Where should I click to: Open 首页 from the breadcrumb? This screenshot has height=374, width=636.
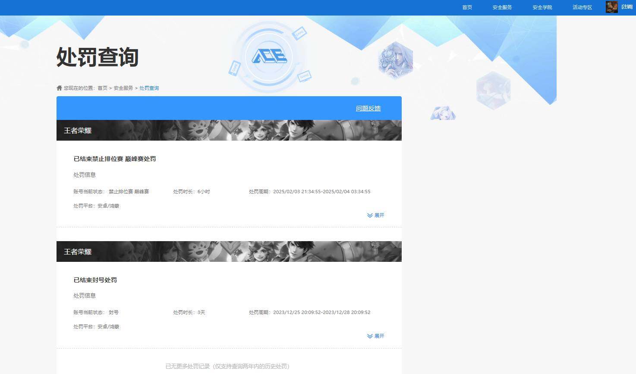(x=102, y=88)
